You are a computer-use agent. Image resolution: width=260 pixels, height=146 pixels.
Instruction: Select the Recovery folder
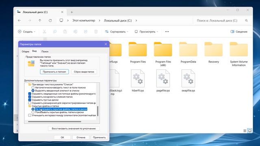(214, 53)
